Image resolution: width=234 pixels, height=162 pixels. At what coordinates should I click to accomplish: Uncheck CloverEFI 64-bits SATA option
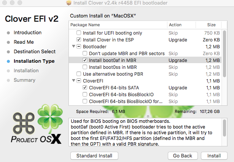pos(85,87)
